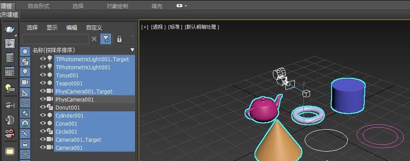Click the lock icon beside the filter button

119,39
